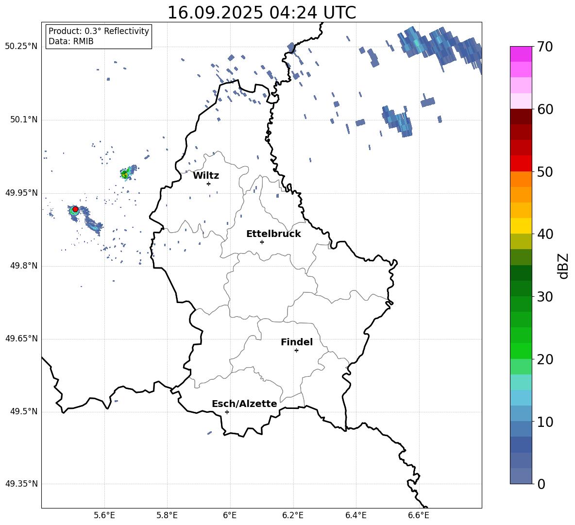Image resolution: width=575 pixels, height=525 pixels.
Task: Click the 6.2°E longitude label
Action: tap(293, 515)
